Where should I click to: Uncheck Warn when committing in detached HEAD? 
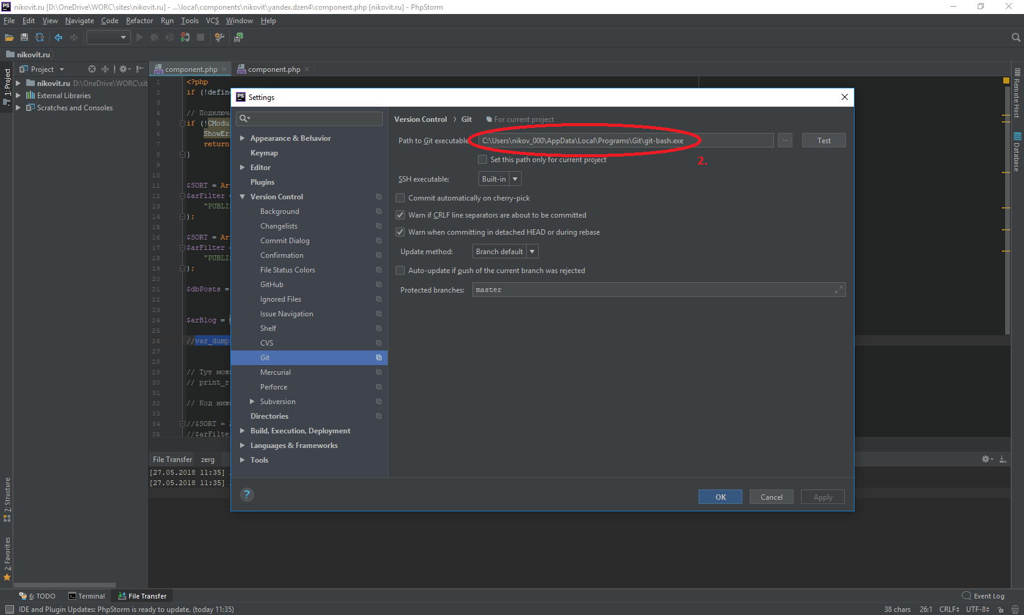400,232
